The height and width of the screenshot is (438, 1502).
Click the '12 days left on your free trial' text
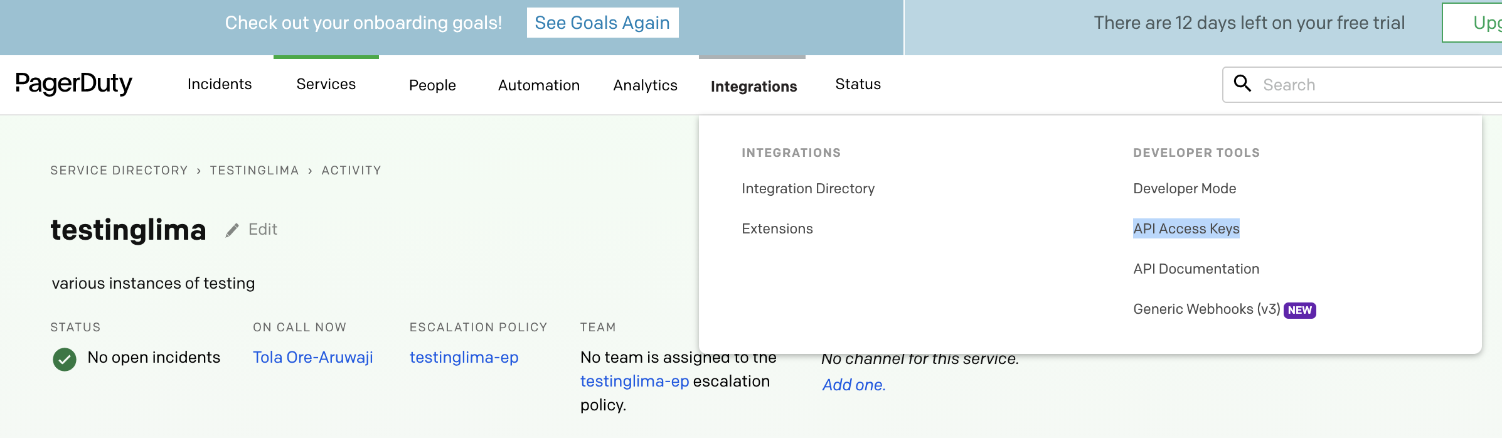(x=1249, y=23)
